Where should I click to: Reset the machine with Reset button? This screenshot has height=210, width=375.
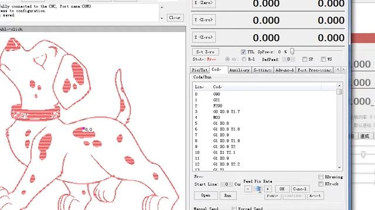click(315, 196)
